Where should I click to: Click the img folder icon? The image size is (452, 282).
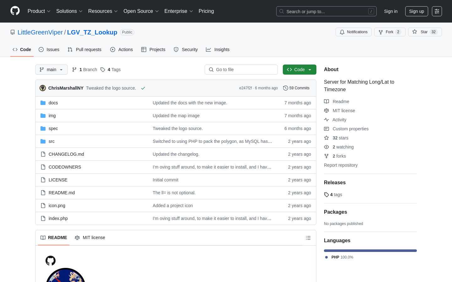[x=43, y=116]
